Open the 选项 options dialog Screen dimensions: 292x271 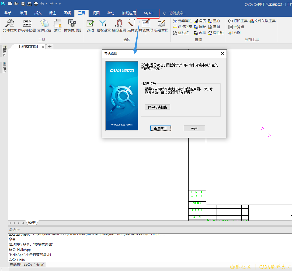click(91, 26)
